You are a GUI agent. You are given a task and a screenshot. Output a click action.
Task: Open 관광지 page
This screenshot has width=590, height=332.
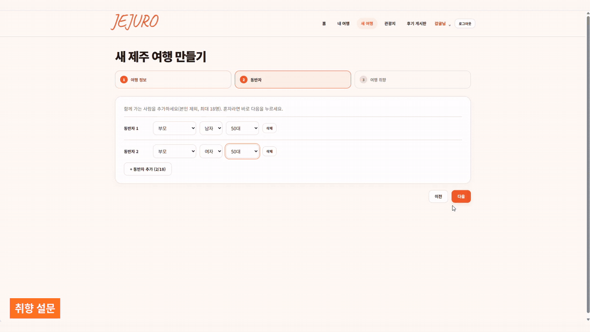390,24
